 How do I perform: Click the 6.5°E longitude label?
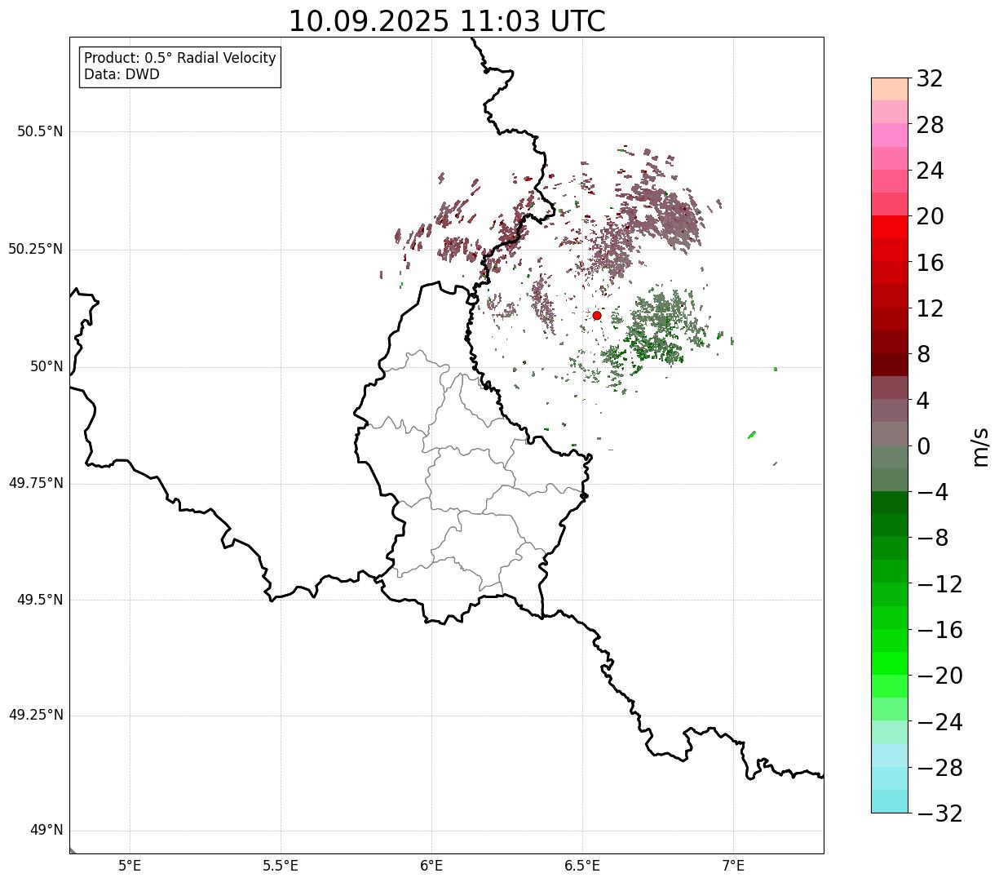tap(582, 866)
